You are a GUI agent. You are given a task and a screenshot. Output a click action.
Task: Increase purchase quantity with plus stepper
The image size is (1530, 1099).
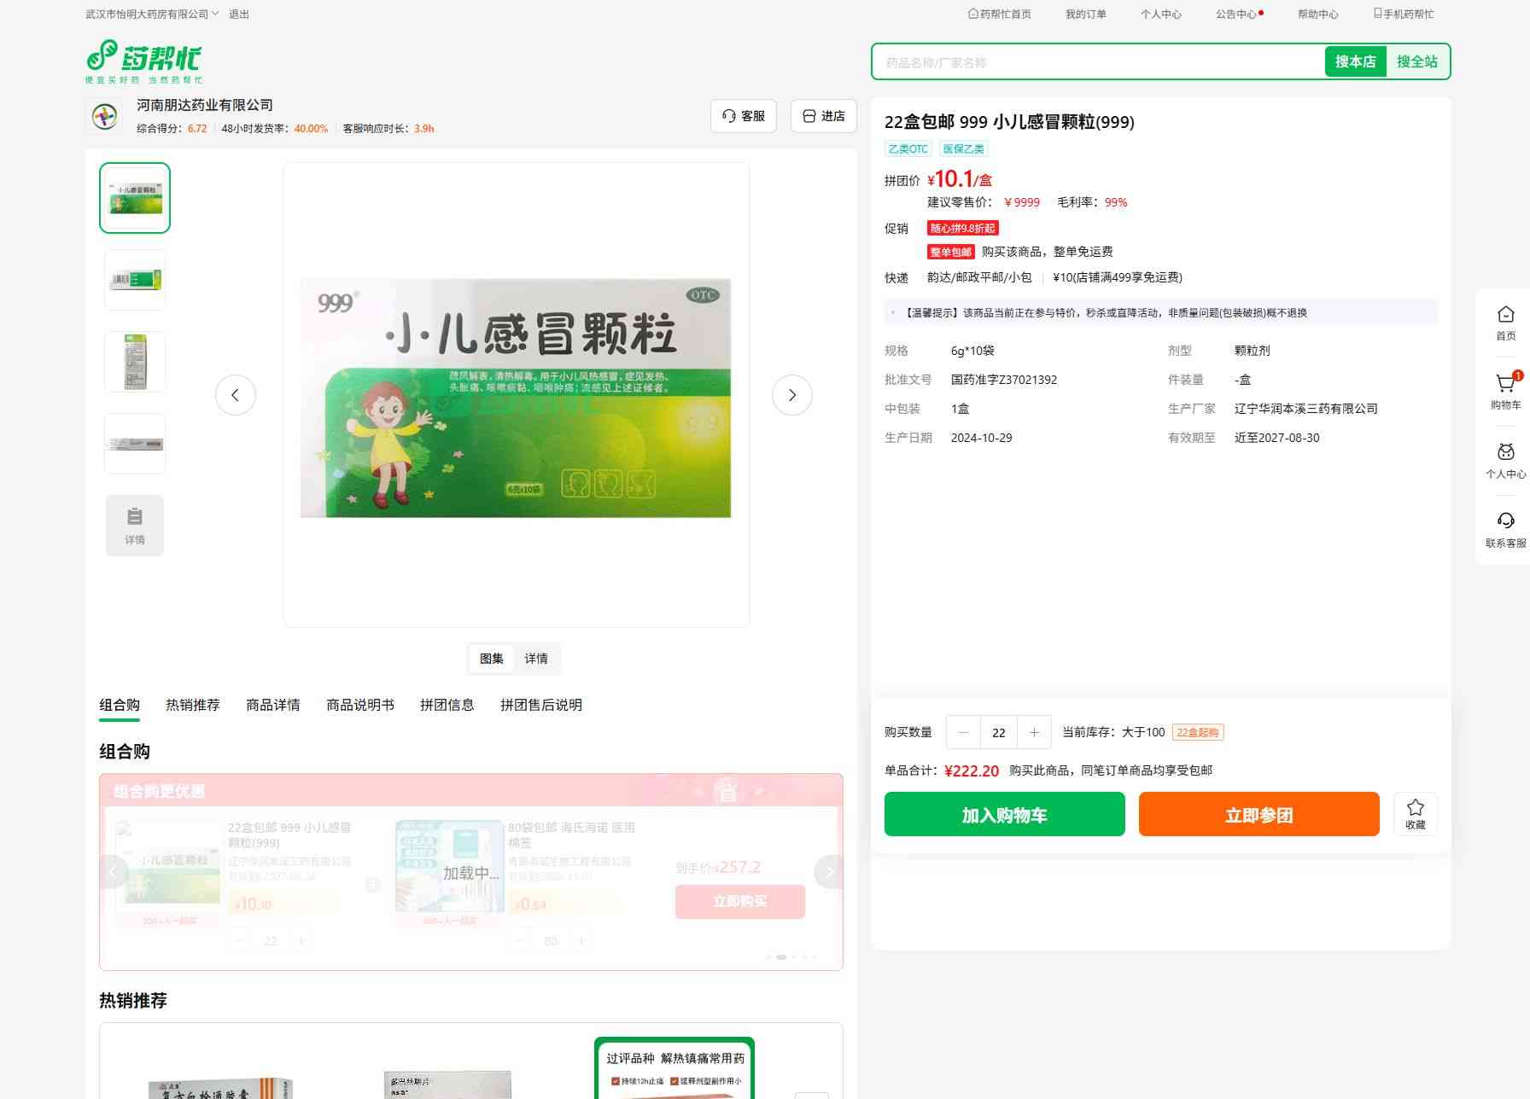(1034, 732)
